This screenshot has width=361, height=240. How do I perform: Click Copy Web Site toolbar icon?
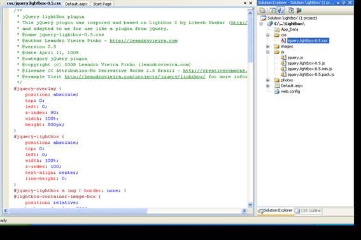(291, 10)
